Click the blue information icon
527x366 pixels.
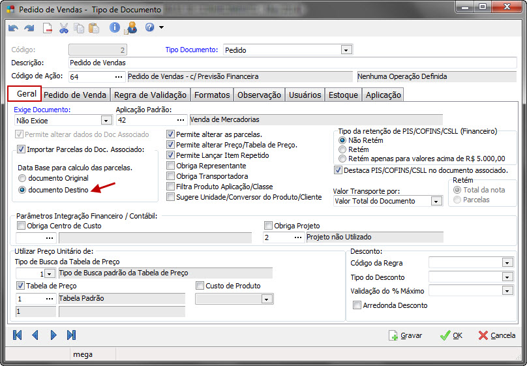pyautogui.click(x=115, y=28)
